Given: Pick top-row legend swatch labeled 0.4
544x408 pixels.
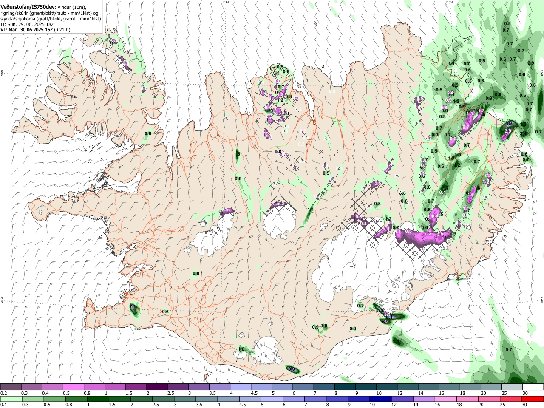Looking at the screenshot, I should tap(52, 387).
